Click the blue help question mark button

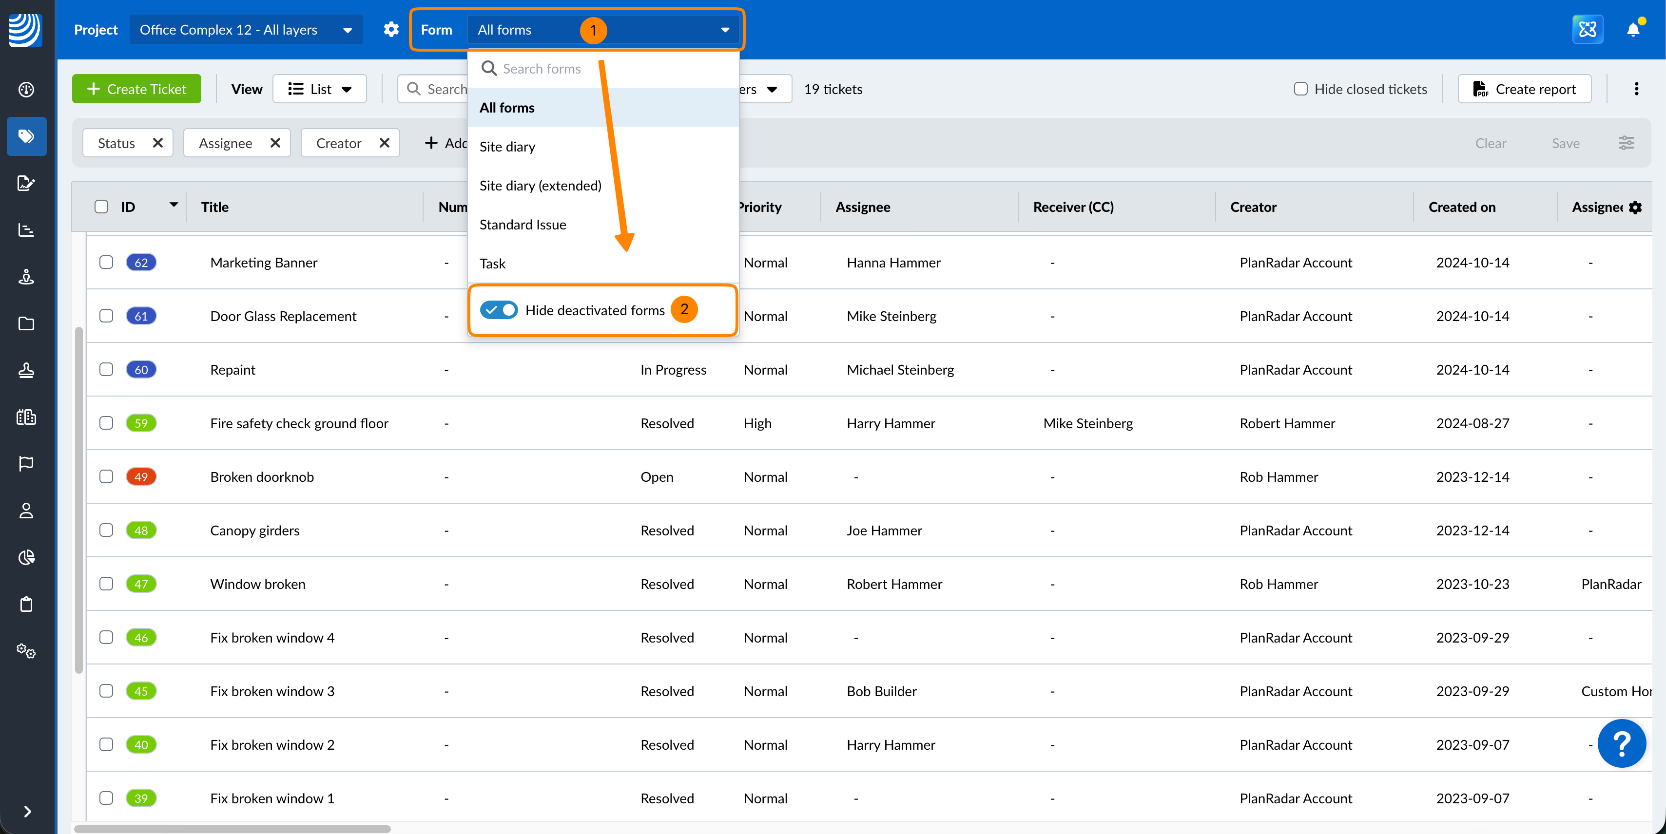coord(1621,743)
